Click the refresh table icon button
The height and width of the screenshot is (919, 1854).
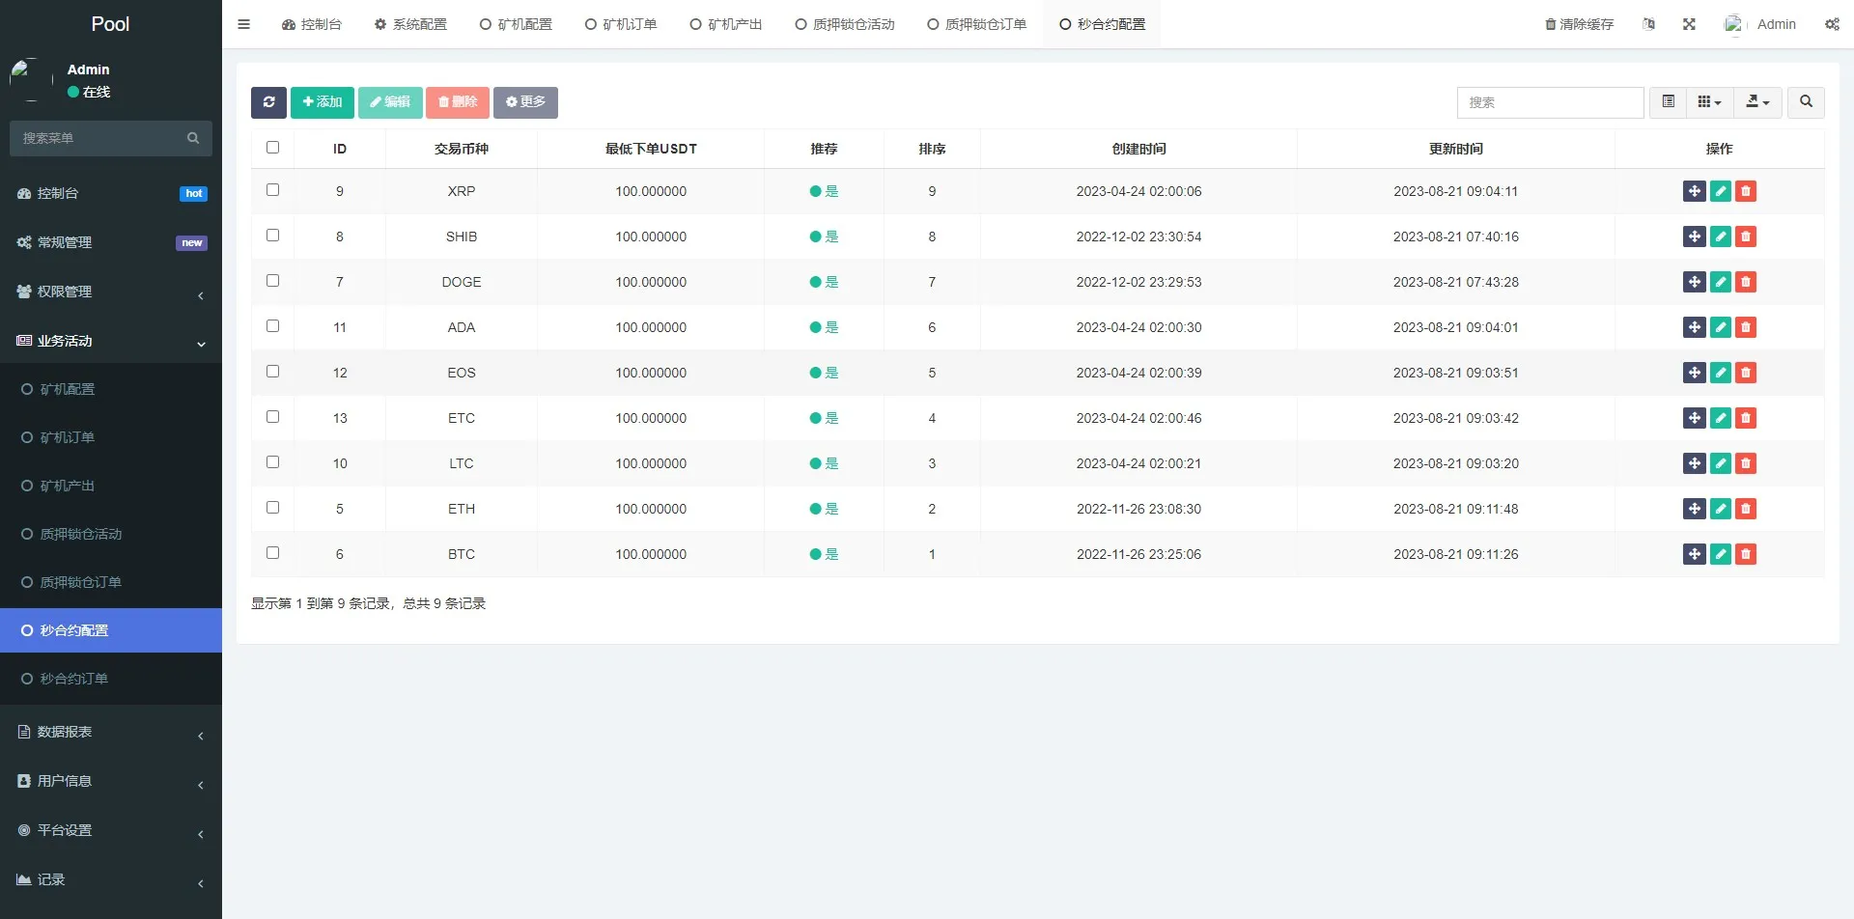click(x=268, y=102)
